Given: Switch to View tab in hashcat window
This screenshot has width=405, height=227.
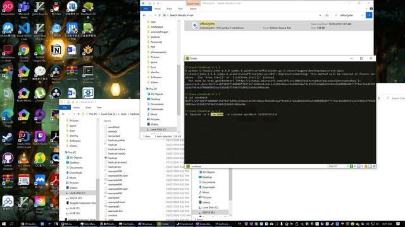Looking at the screenshot, I should pyautogui.click(x=99, y=107).
